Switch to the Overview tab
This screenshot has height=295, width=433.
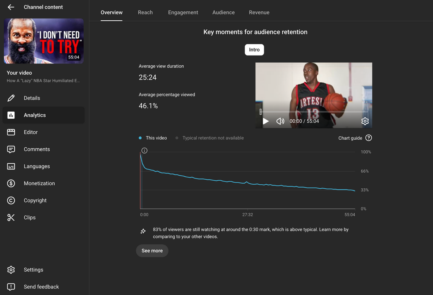[x=112, y=12]
